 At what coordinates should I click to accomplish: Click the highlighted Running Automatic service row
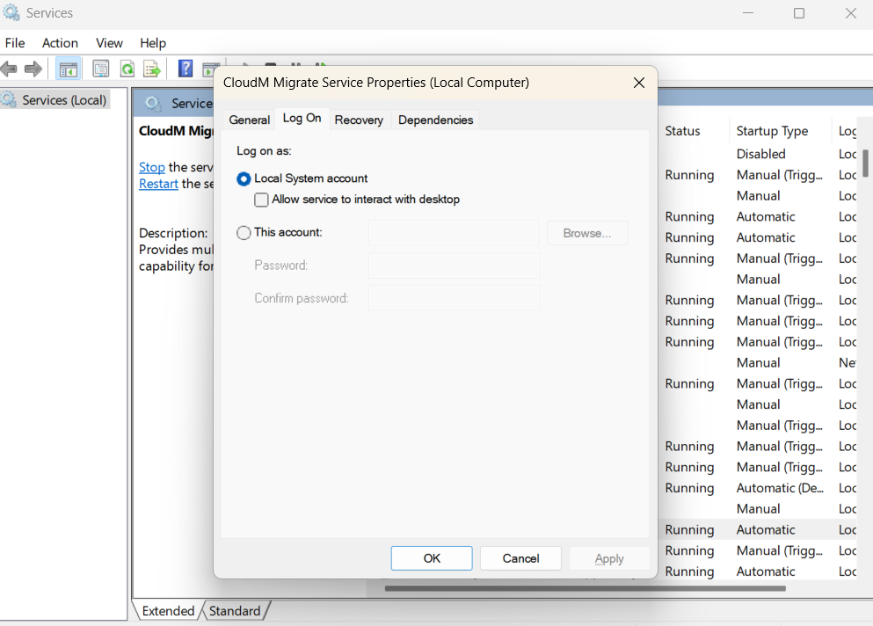[757, 529]
